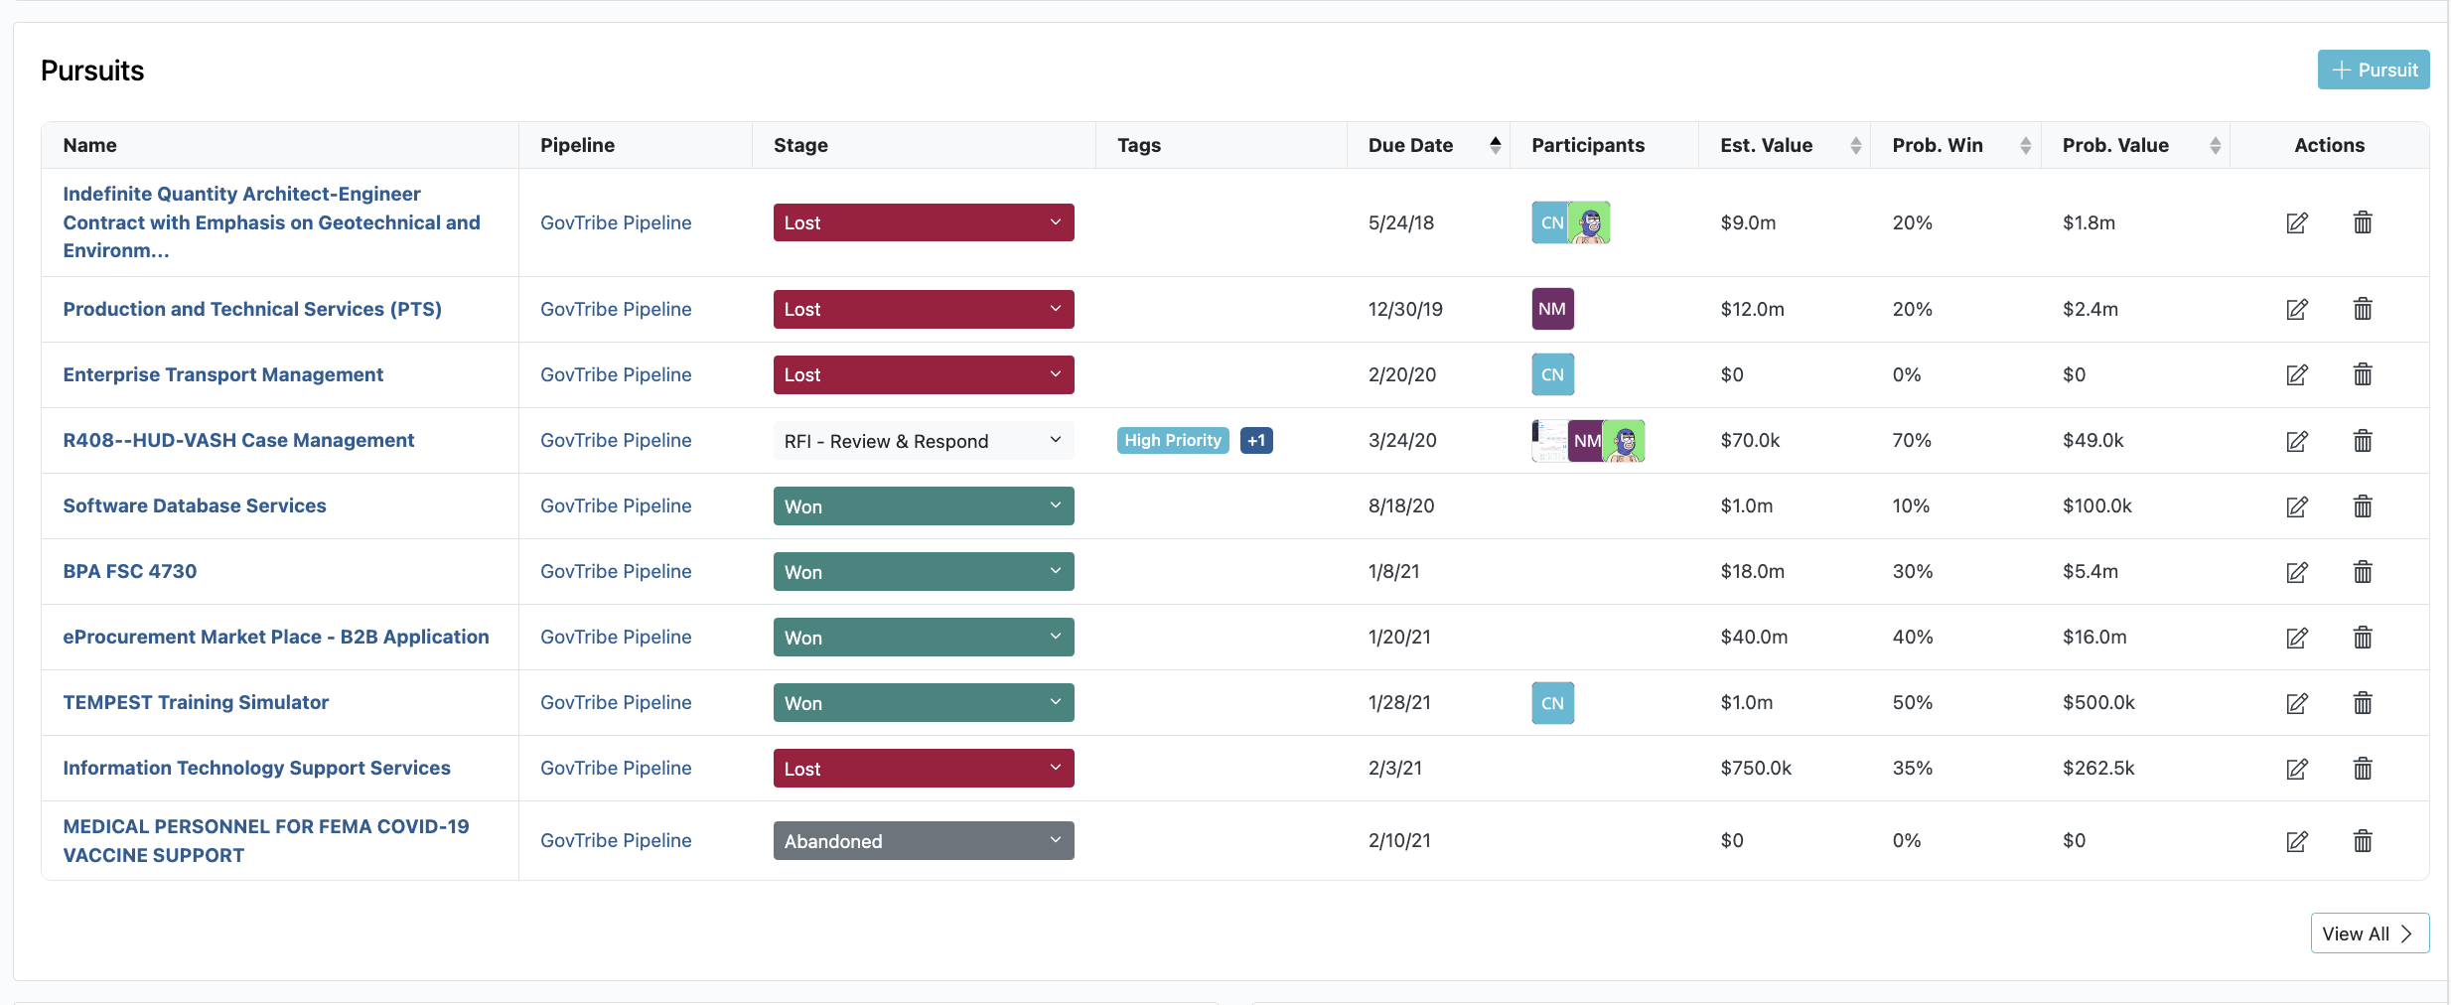Delete the TEMPEST Training Simulator pursuit

tap(2362, 703)
